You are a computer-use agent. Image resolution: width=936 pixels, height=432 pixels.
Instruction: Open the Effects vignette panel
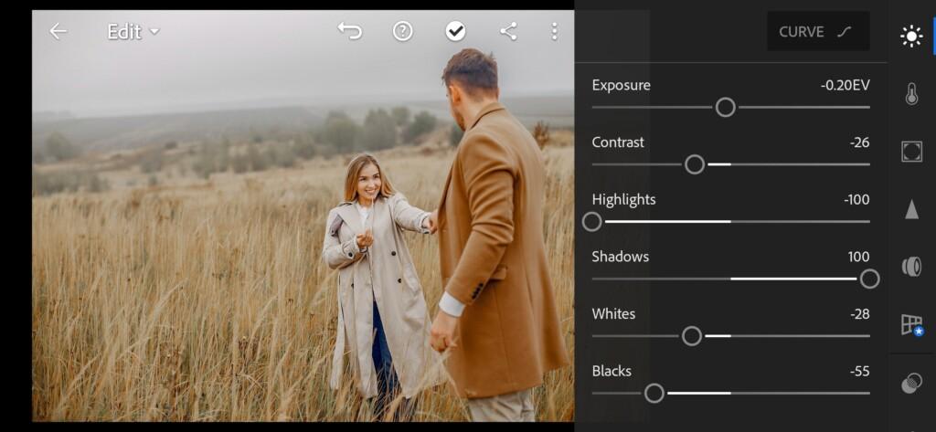click(x=911, y=152)
